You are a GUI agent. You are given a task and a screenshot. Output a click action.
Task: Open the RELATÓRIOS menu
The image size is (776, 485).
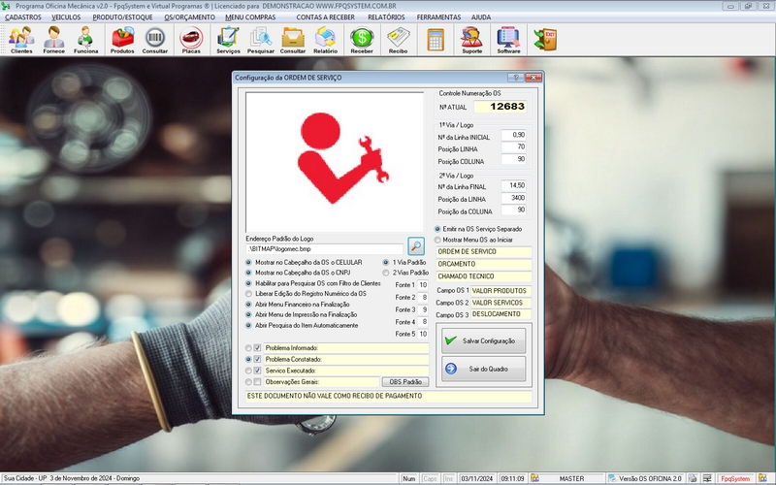coord(386,17)
